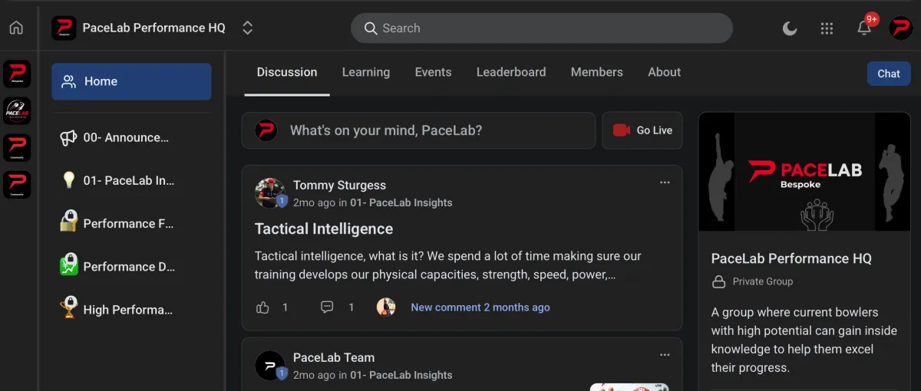
Task: Click Tommy Sturgess's avatar picture
Action: coord(269,192)
